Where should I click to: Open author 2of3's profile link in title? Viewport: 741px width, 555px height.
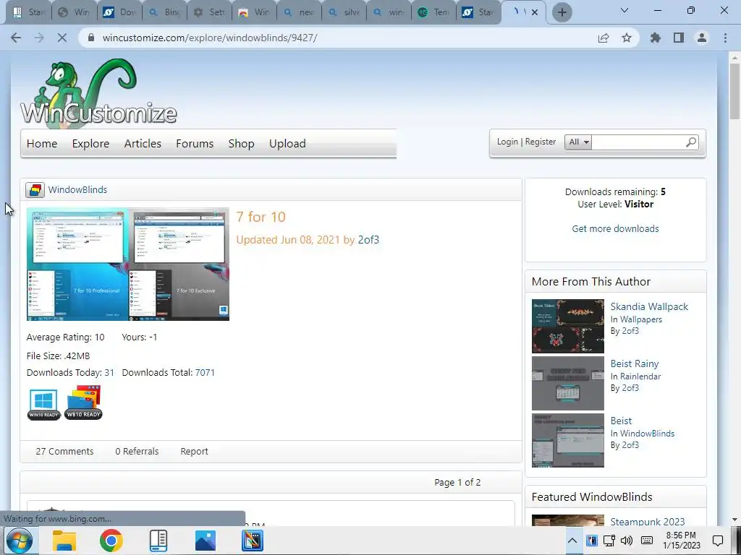click(x=368, y=240)
